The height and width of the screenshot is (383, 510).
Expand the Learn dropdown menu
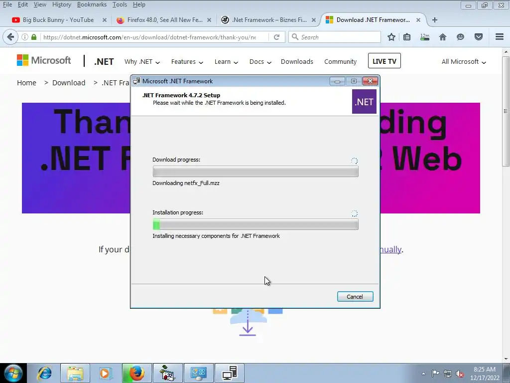coord(226,61)
